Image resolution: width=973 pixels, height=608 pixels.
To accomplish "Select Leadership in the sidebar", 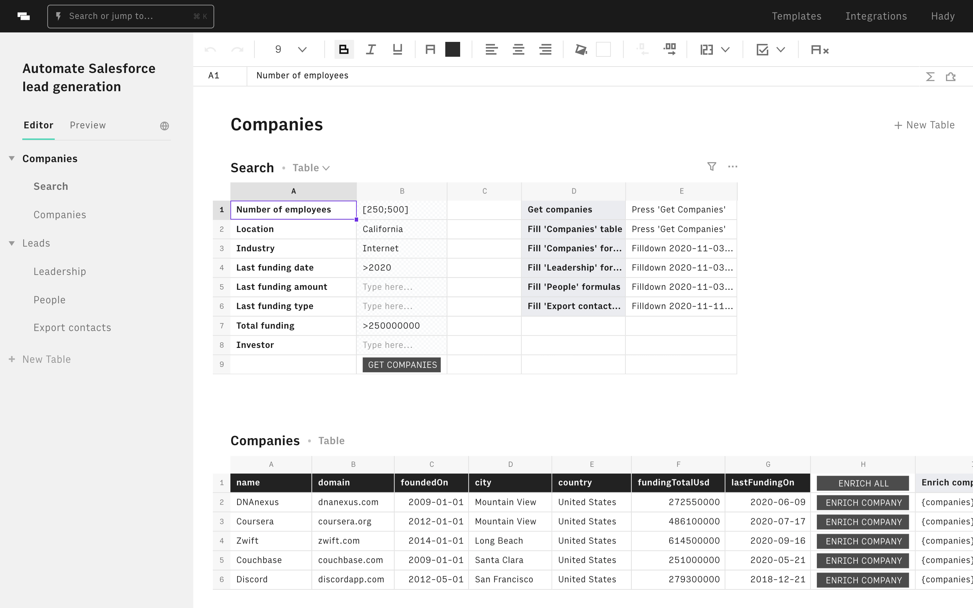I will [60, 272].
